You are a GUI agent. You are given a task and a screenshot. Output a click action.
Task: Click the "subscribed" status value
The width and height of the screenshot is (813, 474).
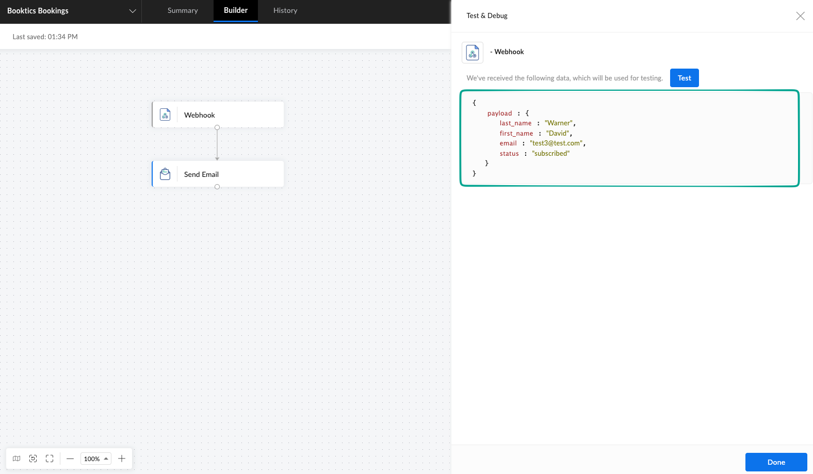pos(550,154)
